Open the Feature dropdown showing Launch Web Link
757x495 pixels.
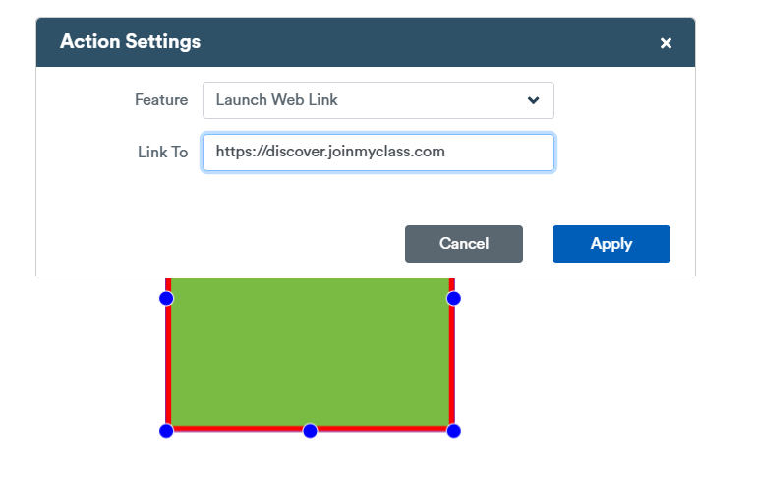tap(378, 100)
